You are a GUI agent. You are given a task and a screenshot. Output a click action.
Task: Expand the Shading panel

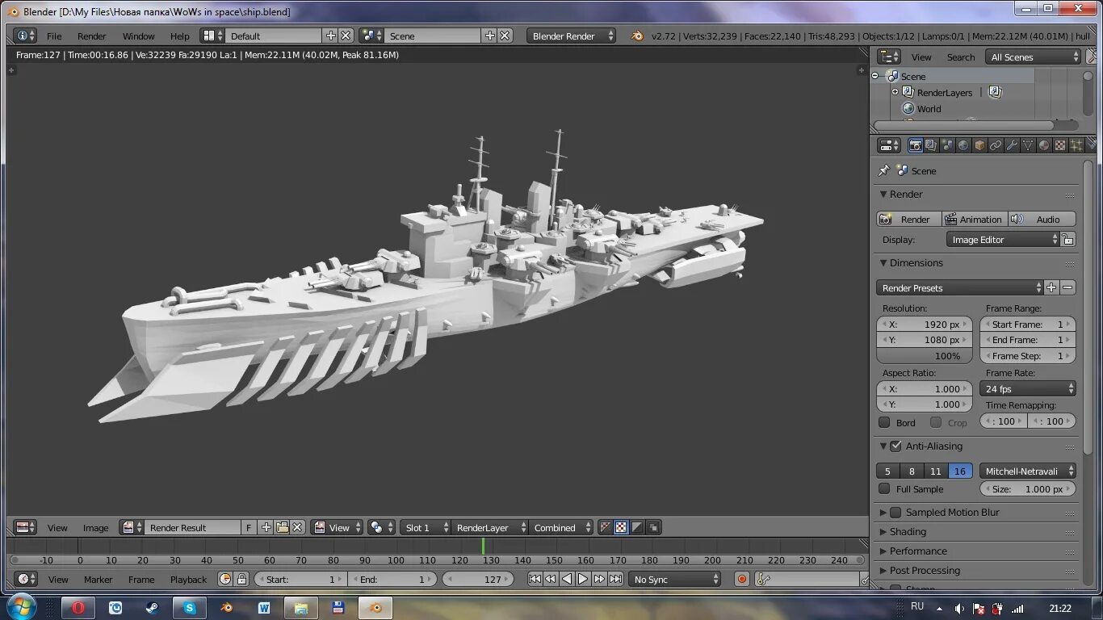pyautogui.click(x=908, y=531)
